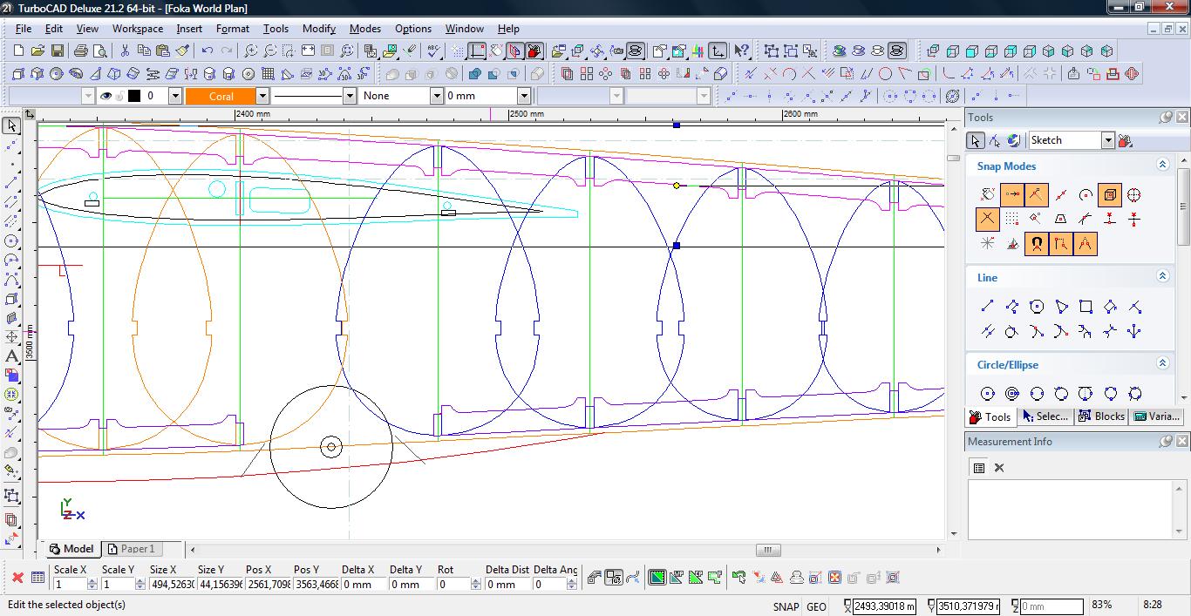Click the Spell check ABC icon
Image resolution: width=1191 pixels, height=616 pixels.
[x=433, y=51]
